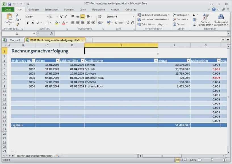Click the zoom in plus button

(x=224, y=160)
